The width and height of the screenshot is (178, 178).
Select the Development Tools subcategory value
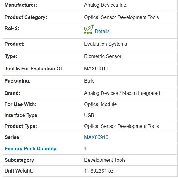coord(105,160)
